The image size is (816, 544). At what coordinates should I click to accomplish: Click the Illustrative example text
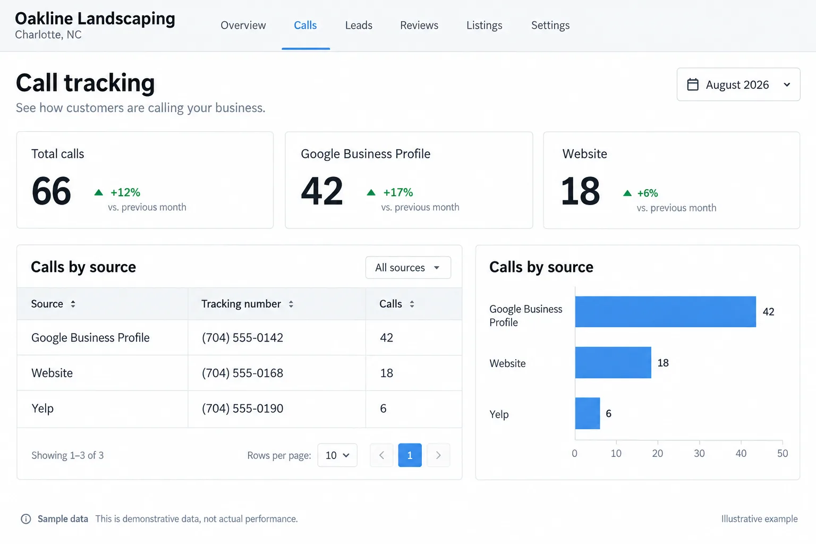(x=760, y=519)
